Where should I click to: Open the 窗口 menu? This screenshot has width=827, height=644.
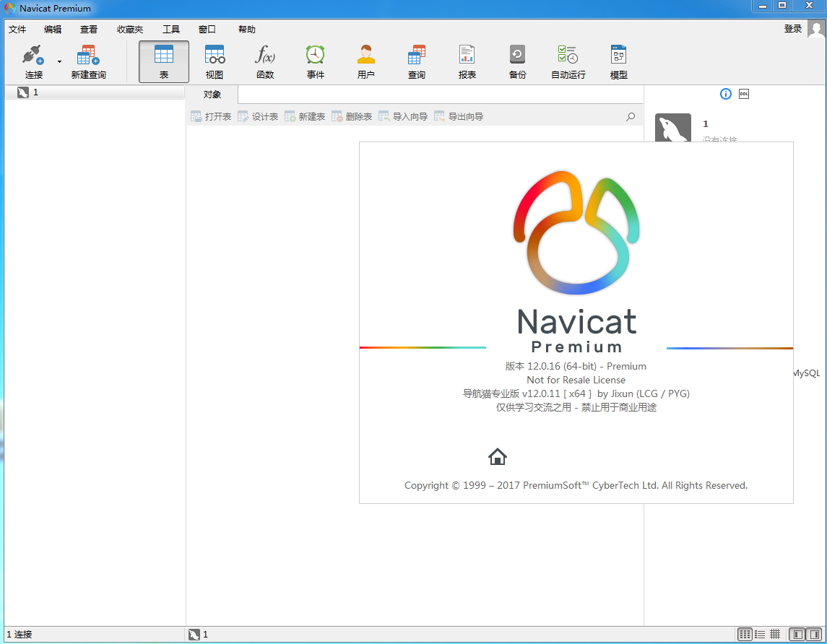point(207,30)
